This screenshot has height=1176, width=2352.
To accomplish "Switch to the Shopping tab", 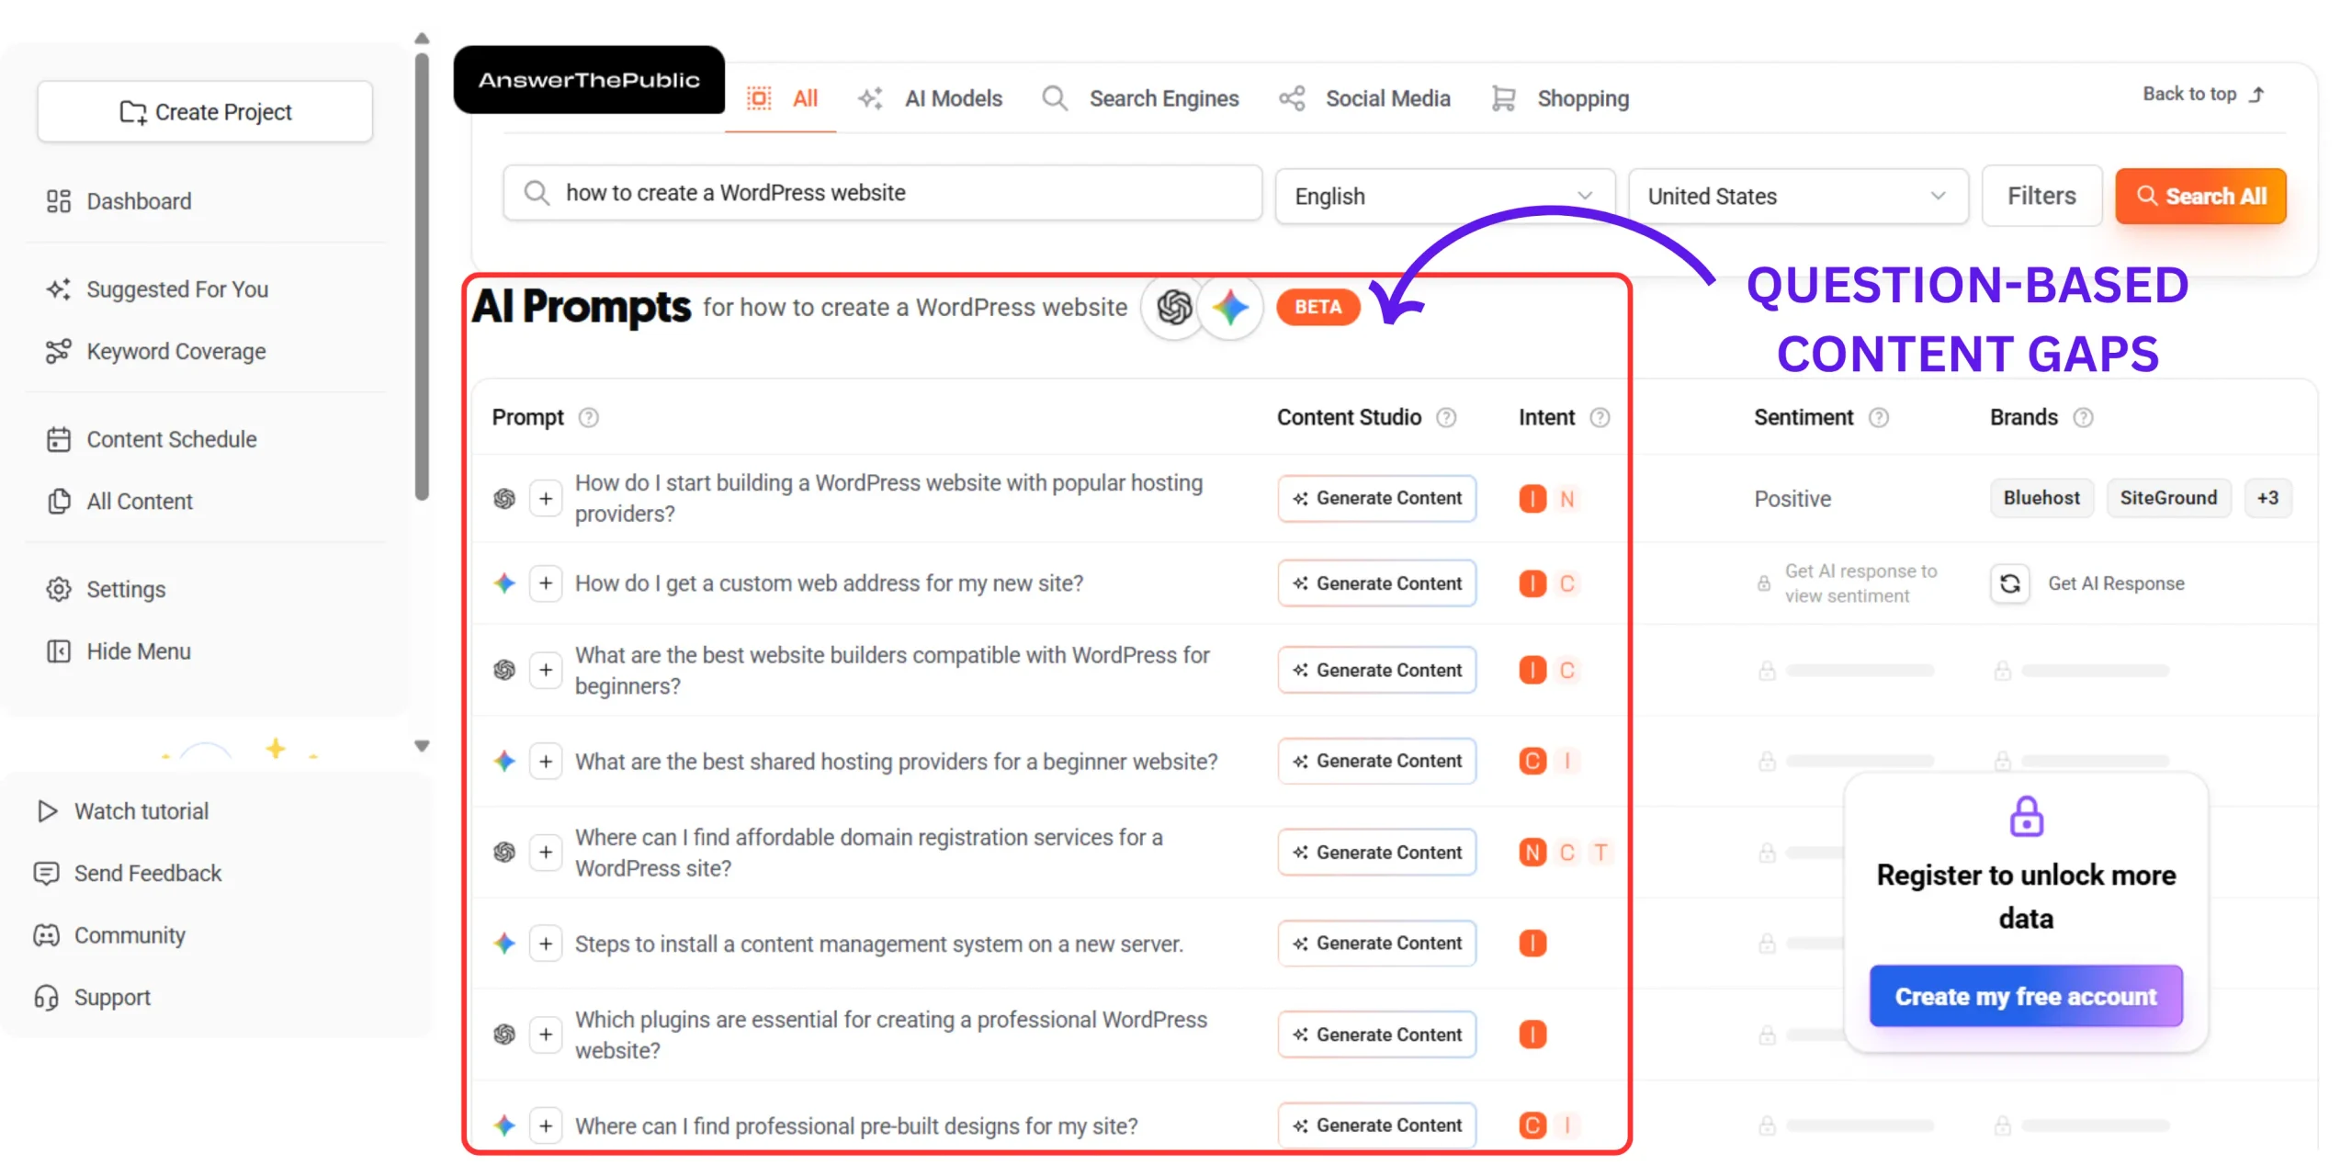I will coord(1560,98).
